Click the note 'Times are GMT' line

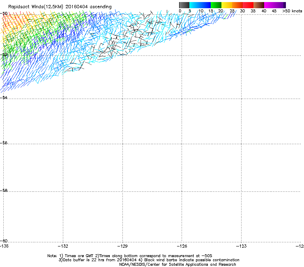pos(130,256)
